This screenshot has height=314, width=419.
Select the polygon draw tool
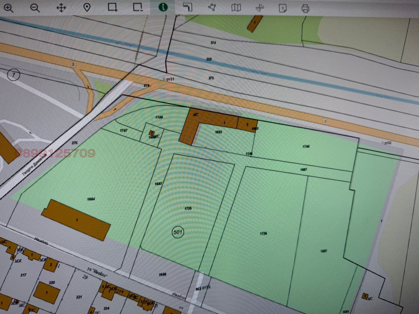pos(212,7)
